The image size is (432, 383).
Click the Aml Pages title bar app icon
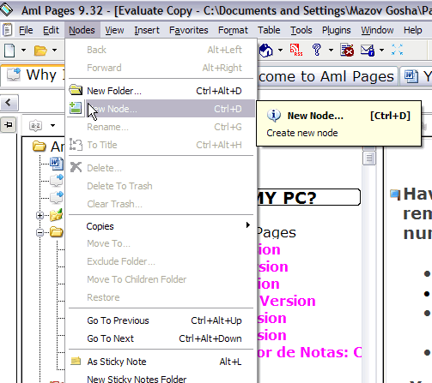[6, 9]
